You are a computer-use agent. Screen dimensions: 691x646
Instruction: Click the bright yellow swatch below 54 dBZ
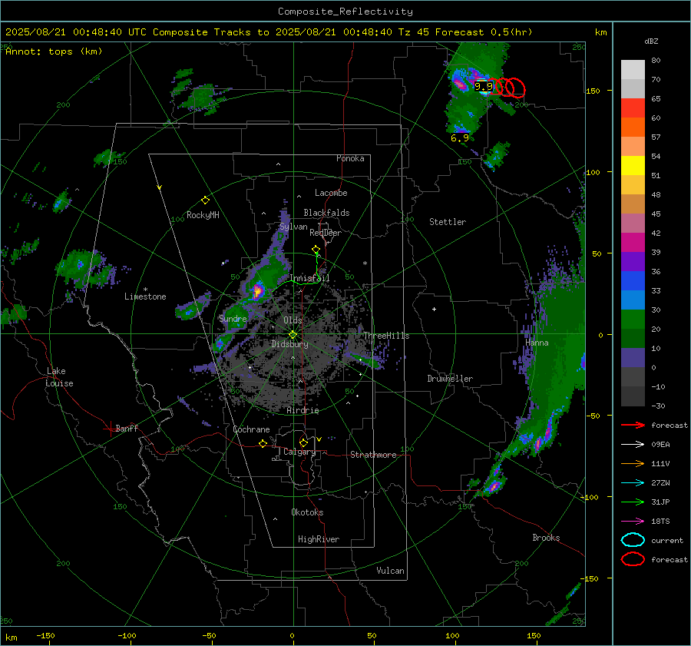(633, 166)
